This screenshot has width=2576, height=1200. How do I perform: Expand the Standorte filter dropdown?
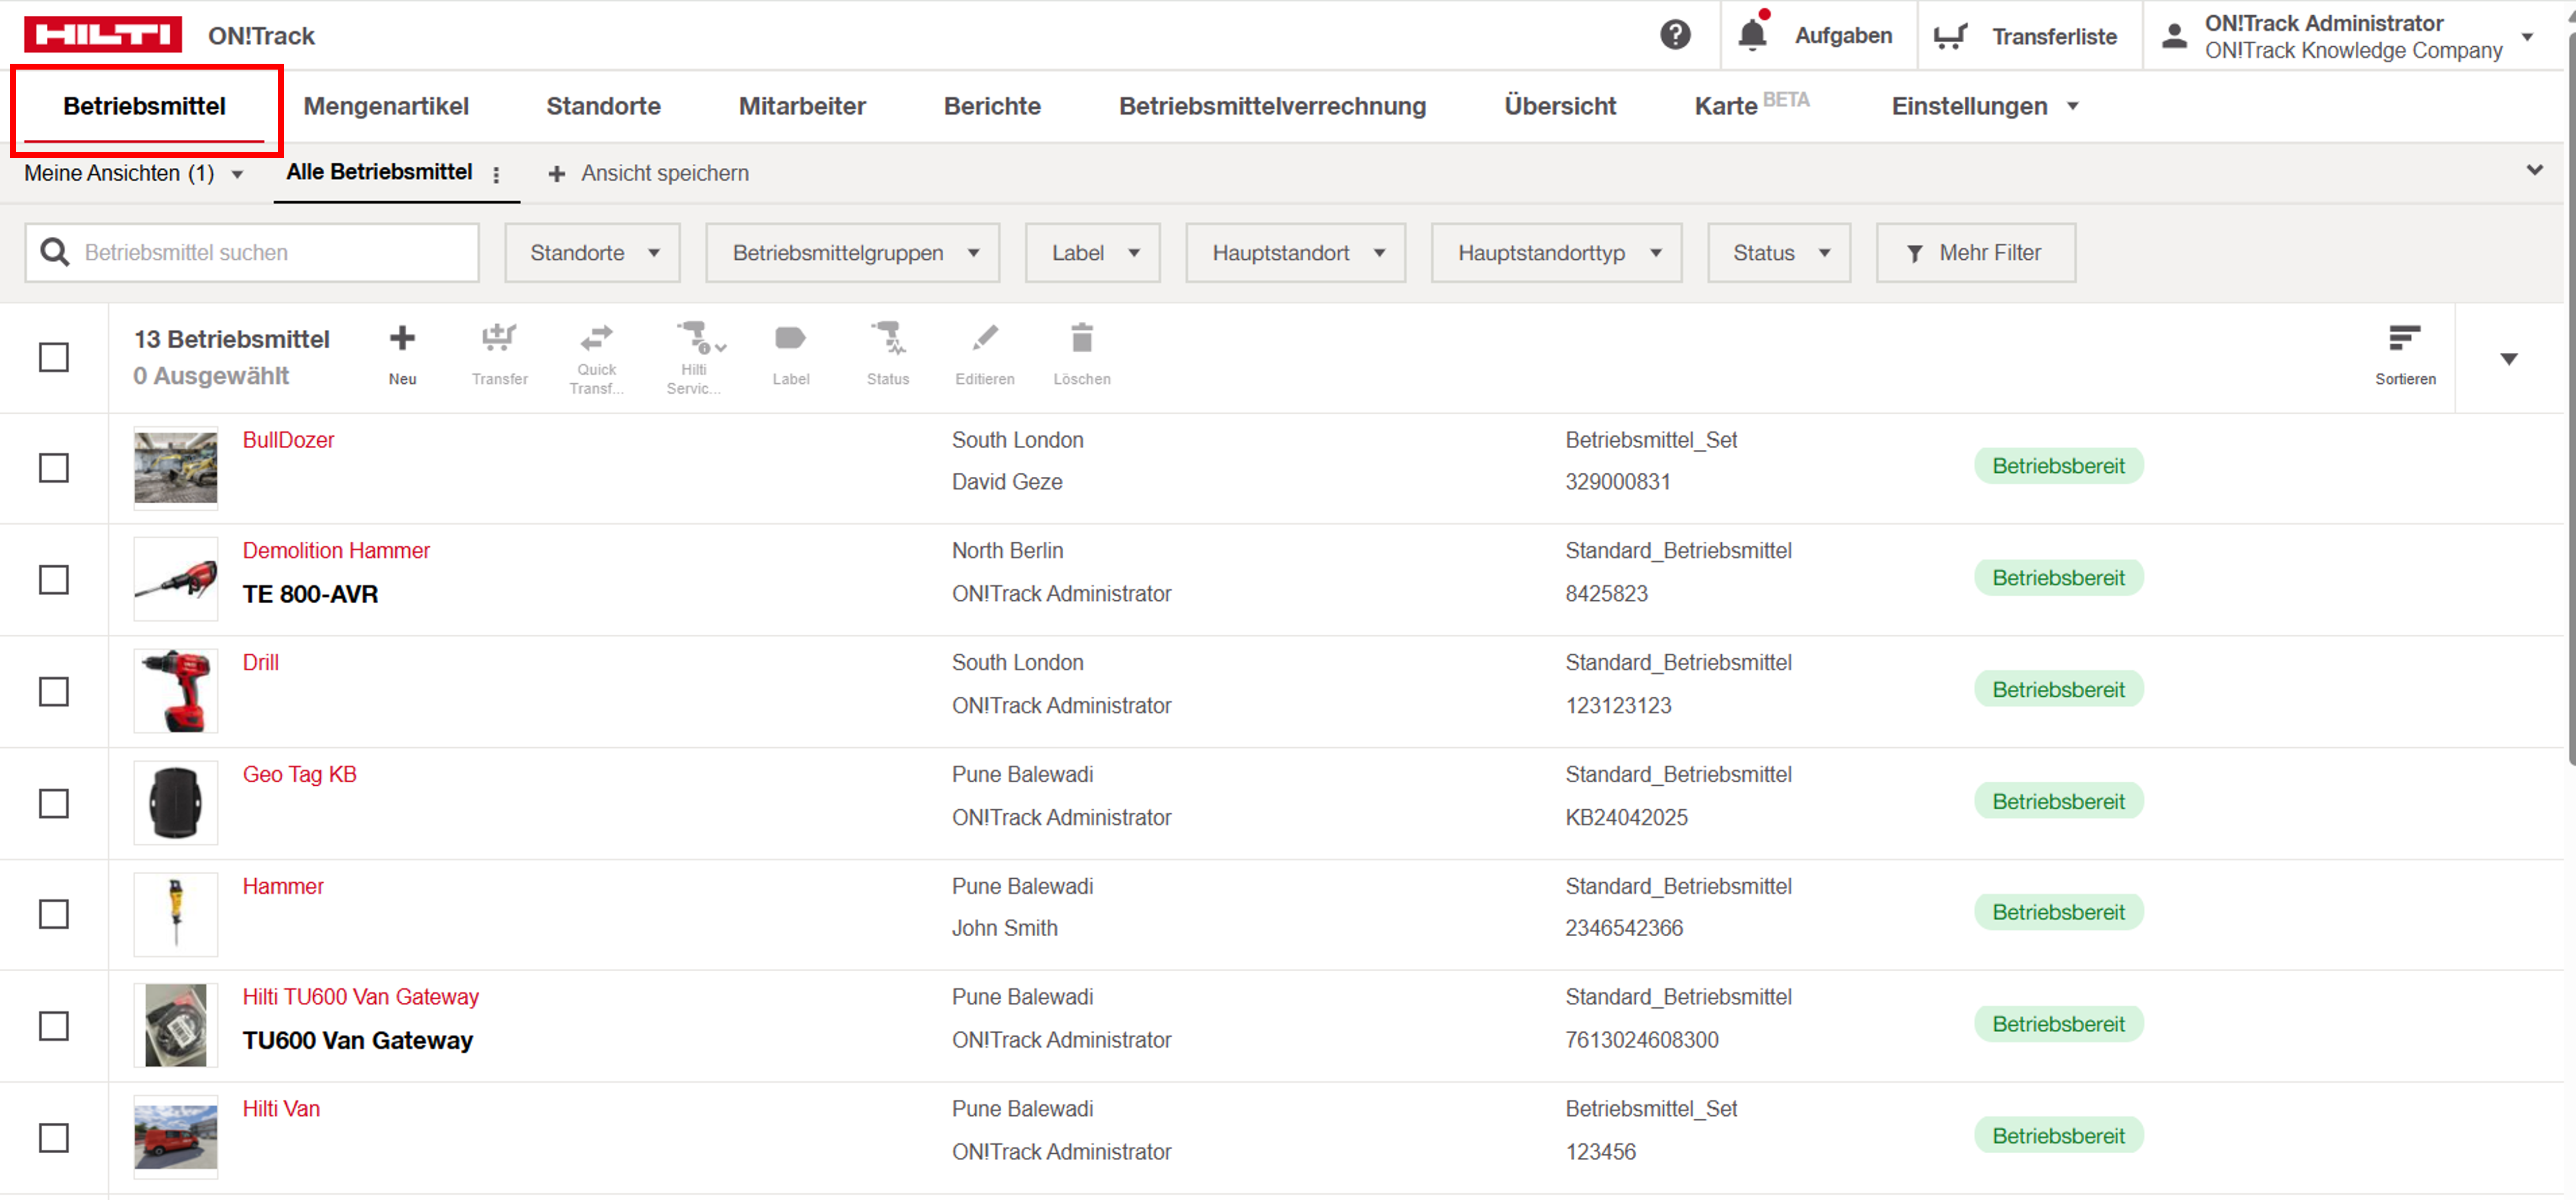tap(593, 253)
